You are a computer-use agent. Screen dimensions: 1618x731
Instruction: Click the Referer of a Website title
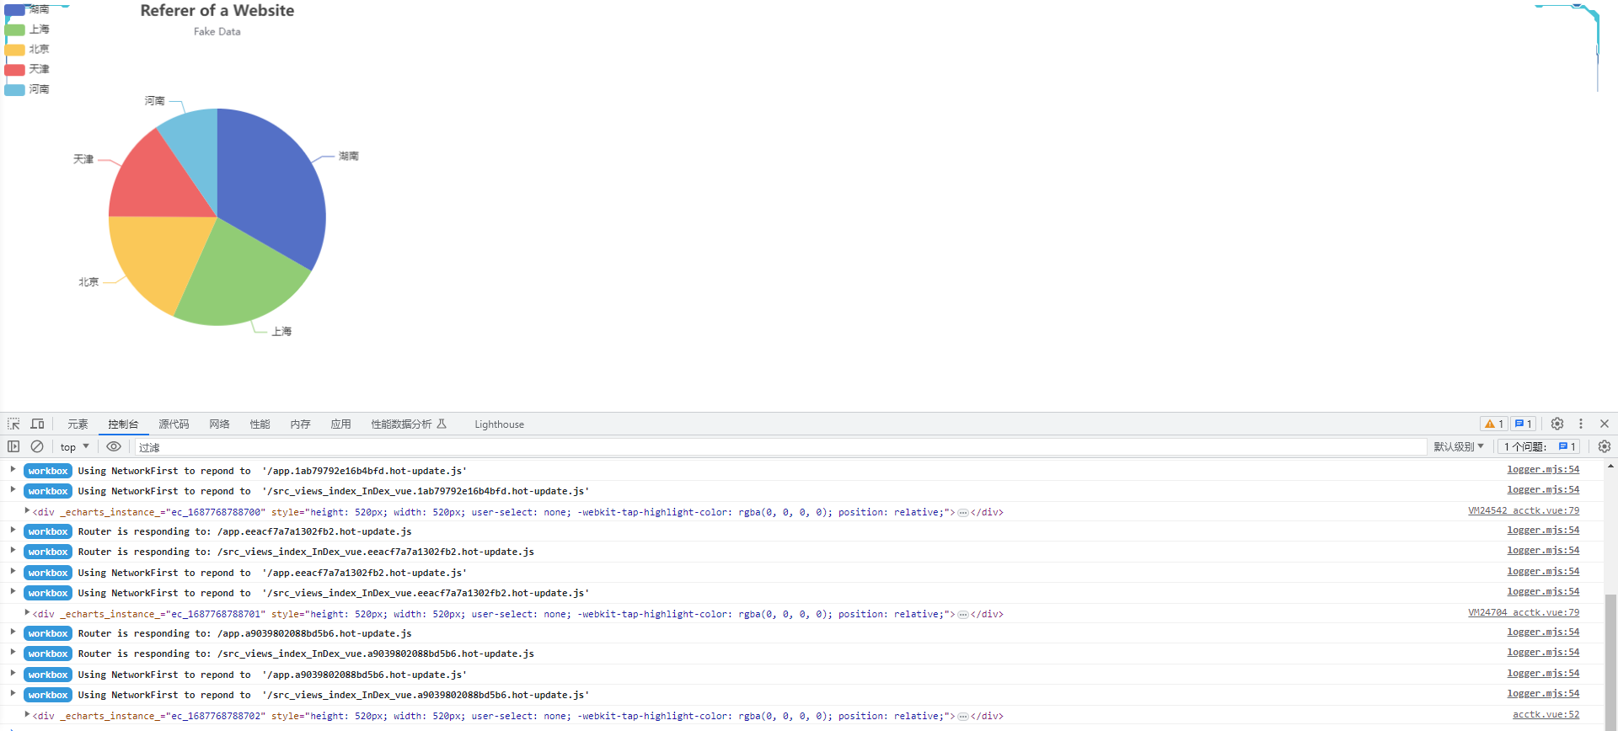[x=217, y=11]
